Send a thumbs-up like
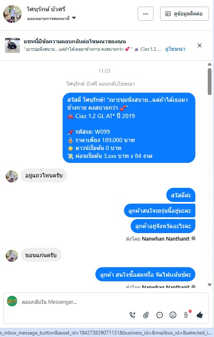Image resolution: width=214 pixels, height=337 pixels. [199, 315]
